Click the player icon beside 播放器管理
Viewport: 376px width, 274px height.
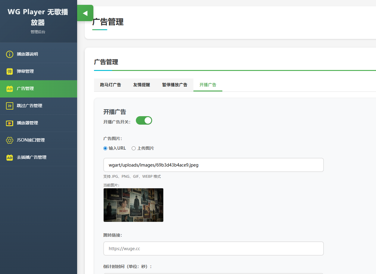pyautogui.click(x=10, y=123)
